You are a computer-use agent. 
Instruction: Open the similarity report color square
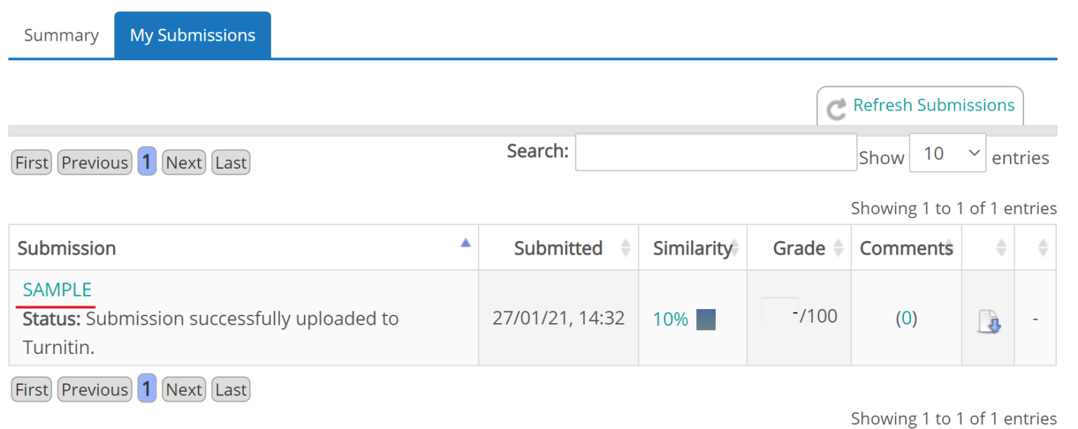tap(706, 318)
